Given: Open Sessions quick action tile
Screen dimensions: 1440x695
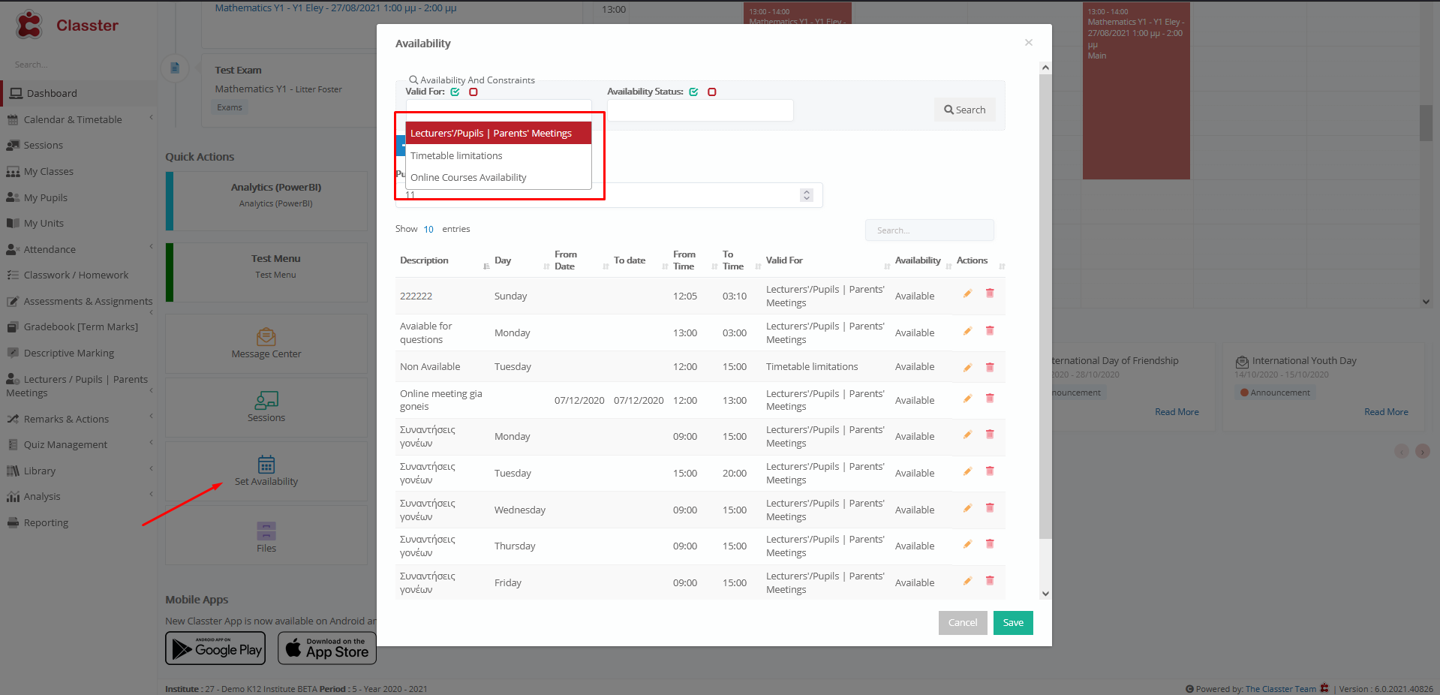Looking at the screenshot, I should [x=266, y=408].
